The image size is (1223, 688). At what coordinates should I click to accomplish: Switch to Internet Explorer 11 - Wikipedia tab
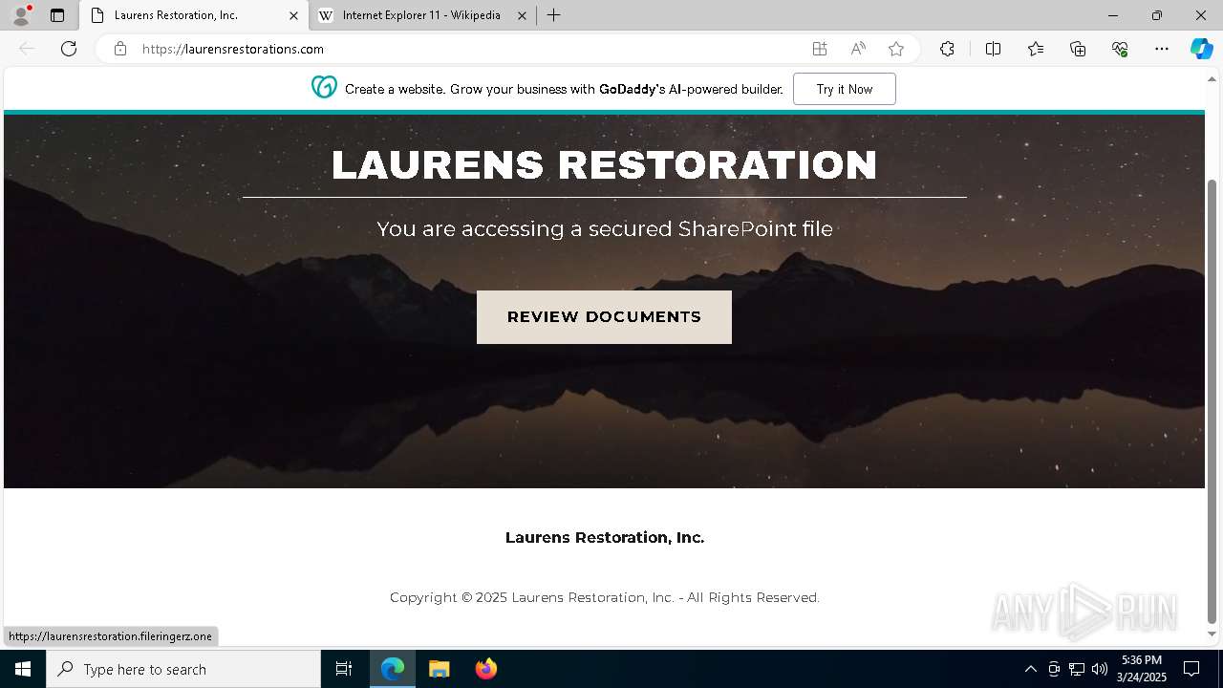pos(422,15)
